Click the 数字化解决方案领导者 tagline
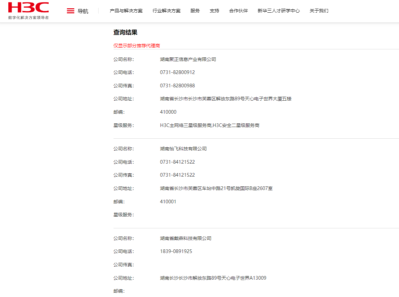Image resolution: width=399 pixels, height=297 pixels. [28, 18]
